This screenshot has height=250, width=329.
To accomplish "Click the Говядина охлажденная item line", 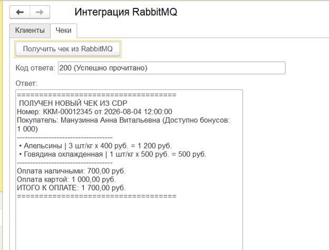I will point(113,154).
